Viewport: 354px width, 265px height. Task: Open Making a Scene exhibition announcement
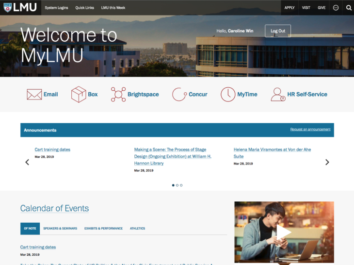[x=173, y=156]
